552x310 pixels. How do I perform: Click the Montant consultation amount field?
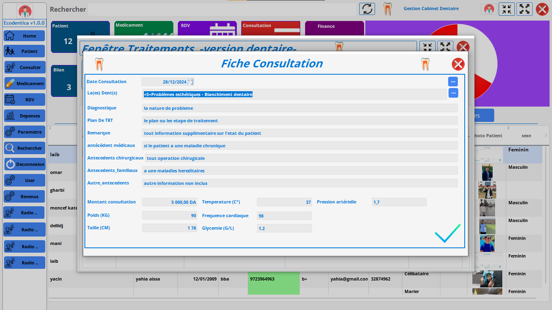pos(170,202)
